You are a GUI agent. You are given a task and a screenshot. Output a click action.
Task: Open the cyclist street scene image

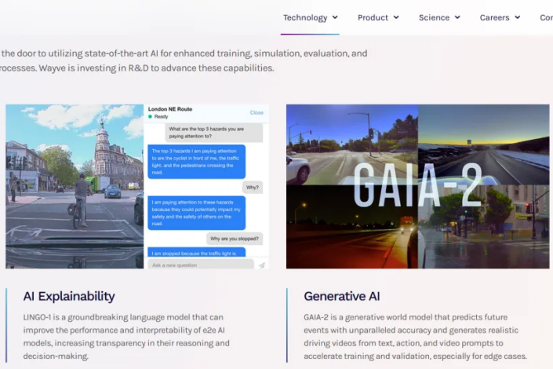tap(75, 186)
